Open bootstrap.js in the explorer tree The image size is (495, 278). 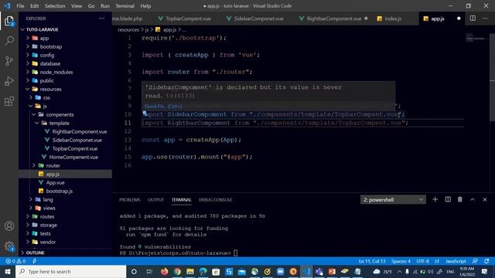(59, 191)
